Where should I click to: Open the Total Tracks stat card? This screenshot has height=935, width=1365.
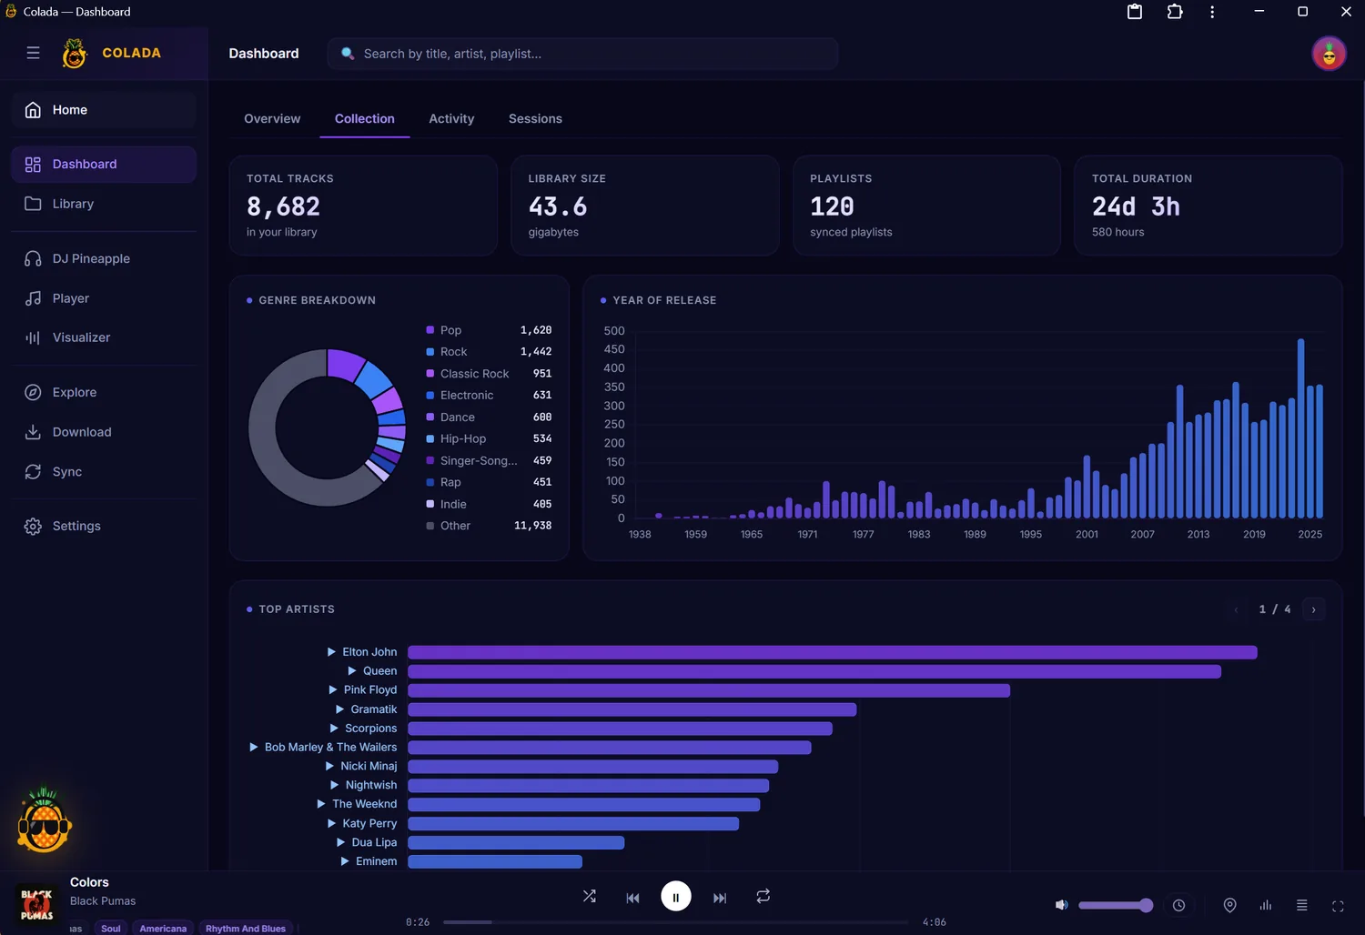click(x=363, y=206)
